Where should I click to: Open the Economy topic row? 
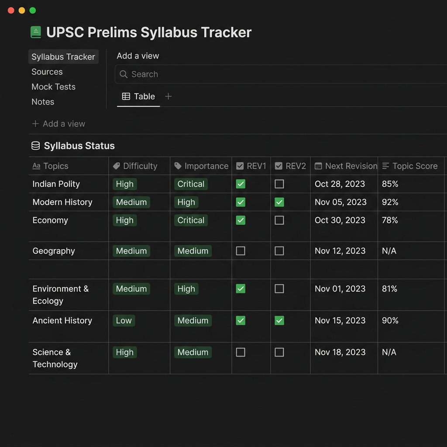51,220
